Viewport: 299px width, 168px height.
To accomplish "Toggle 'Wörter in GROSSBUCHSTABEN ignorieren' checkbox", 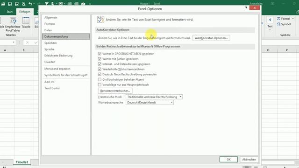I will click(x=100, y=54).
